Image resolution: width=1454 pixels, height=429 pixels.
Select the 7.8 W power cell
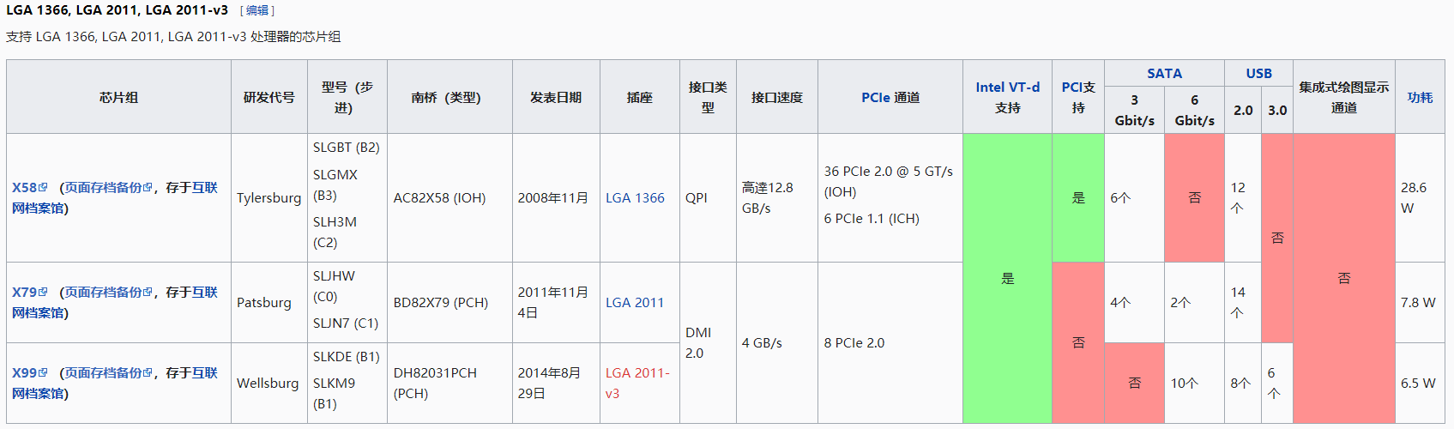[x=1420, y=302]
